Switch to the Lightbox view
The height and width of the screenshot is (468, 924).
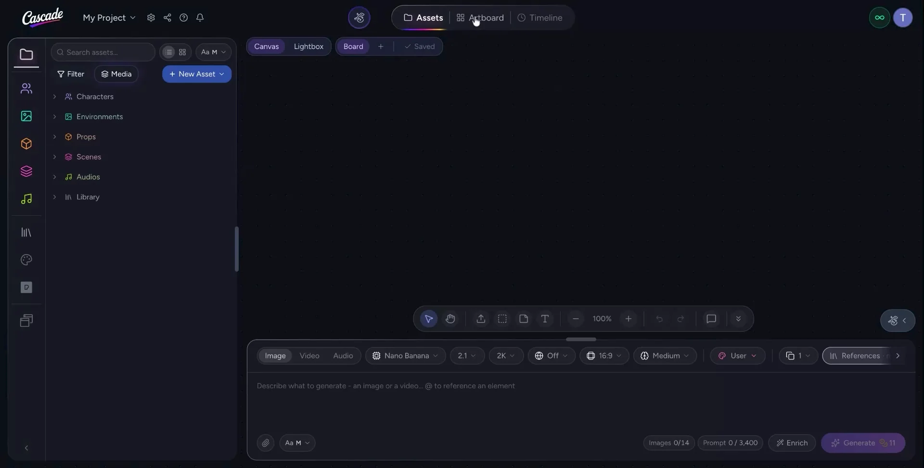308,47
